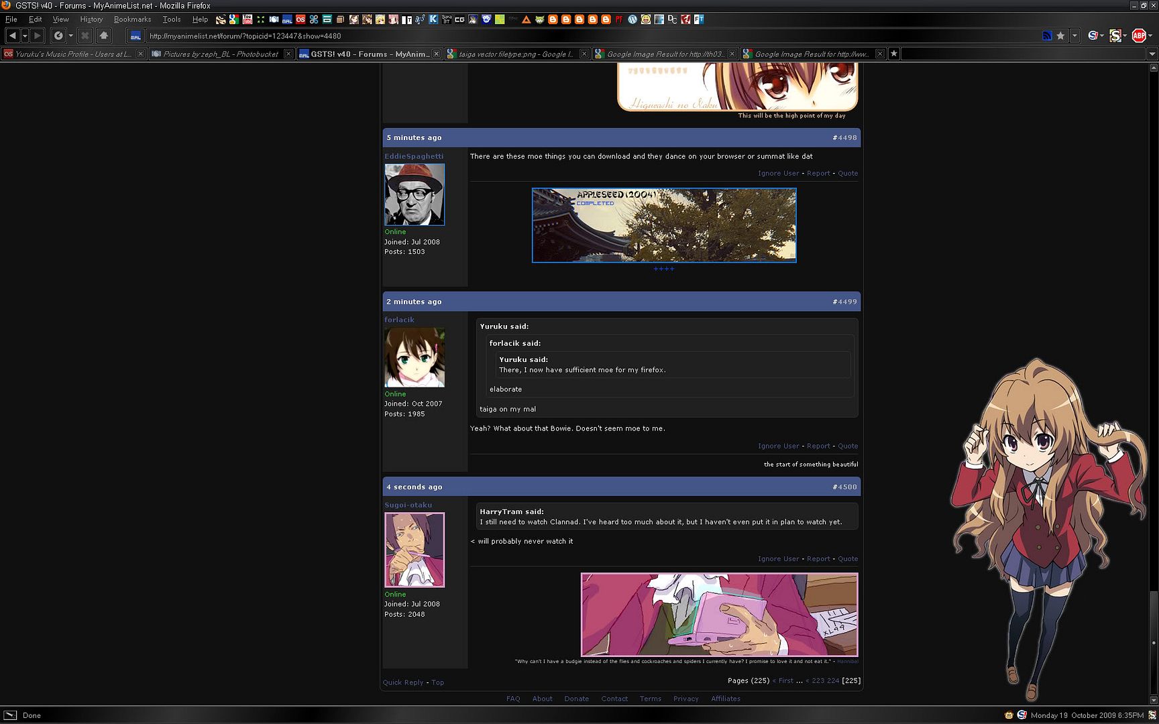
Task: Open post permalink #4499
Action: point(844,302)
